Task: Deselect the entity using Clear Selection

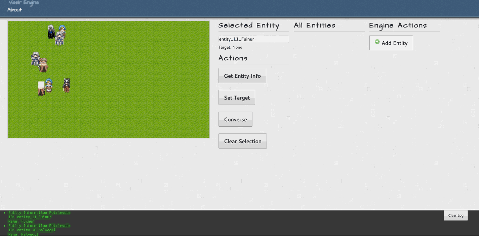Action: 242,141
